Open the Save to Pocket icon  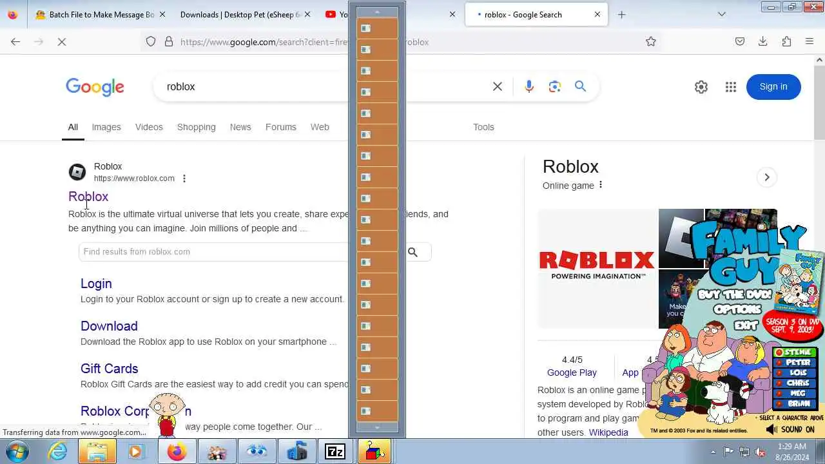point(740,41)
